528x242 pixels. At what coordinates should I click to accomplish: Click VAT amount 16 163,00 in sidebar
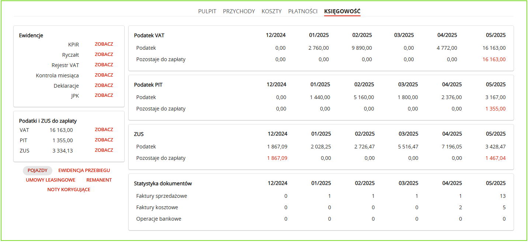pyautogui.click(x=61, y=130)
